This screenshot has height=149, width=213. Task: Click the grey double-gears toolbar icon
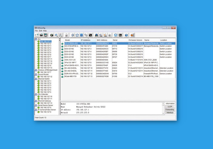click(x=86, y=35)
